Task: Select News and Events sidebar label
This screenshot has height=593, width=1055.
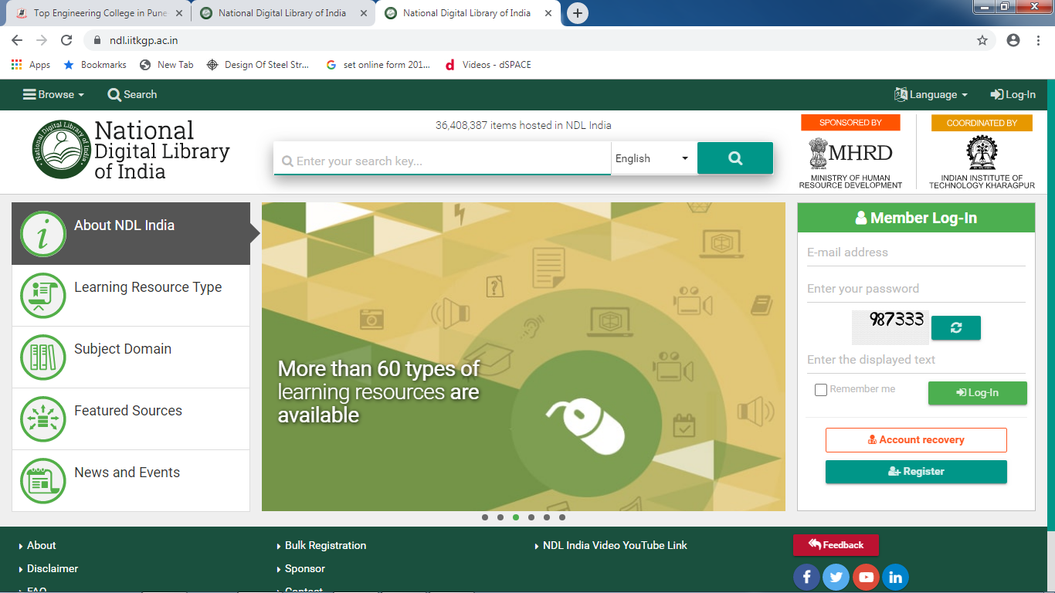Action: click(127, 473)
